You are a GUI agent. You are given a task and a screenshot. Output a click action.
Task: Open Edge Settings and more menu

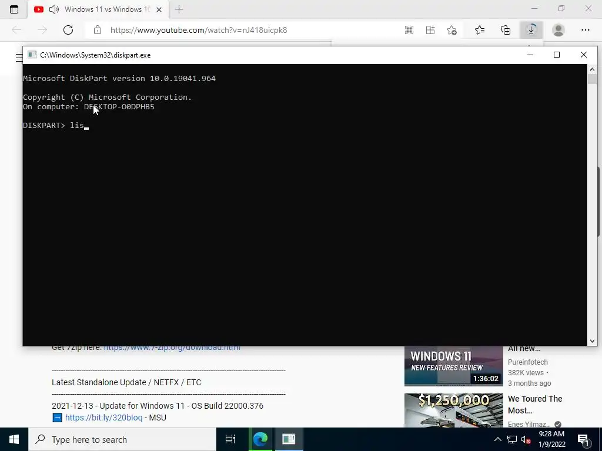[x=585, y=30]
